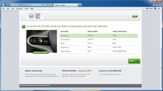This screenshot has height=91, width=163.
Task: Click SHOW ALL BUTTONS
Action: pyautogui.click(x=41, y=52)
